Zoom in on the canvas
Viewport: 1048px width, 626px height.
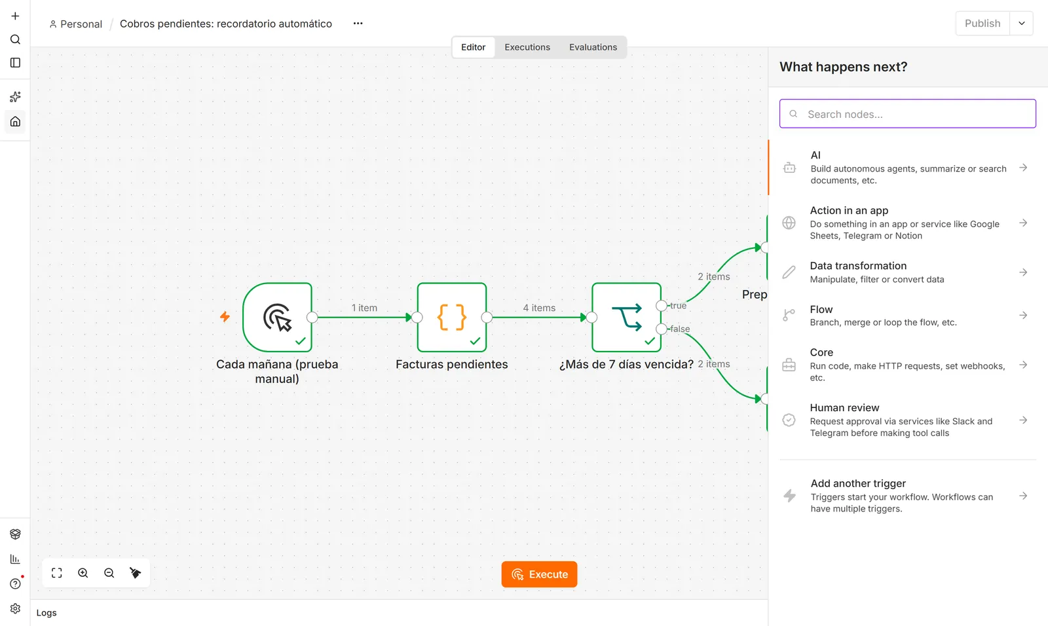coord(83,573)
